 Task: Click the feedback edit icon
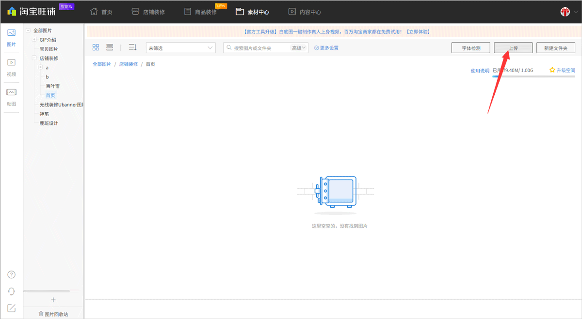[12, 308]
